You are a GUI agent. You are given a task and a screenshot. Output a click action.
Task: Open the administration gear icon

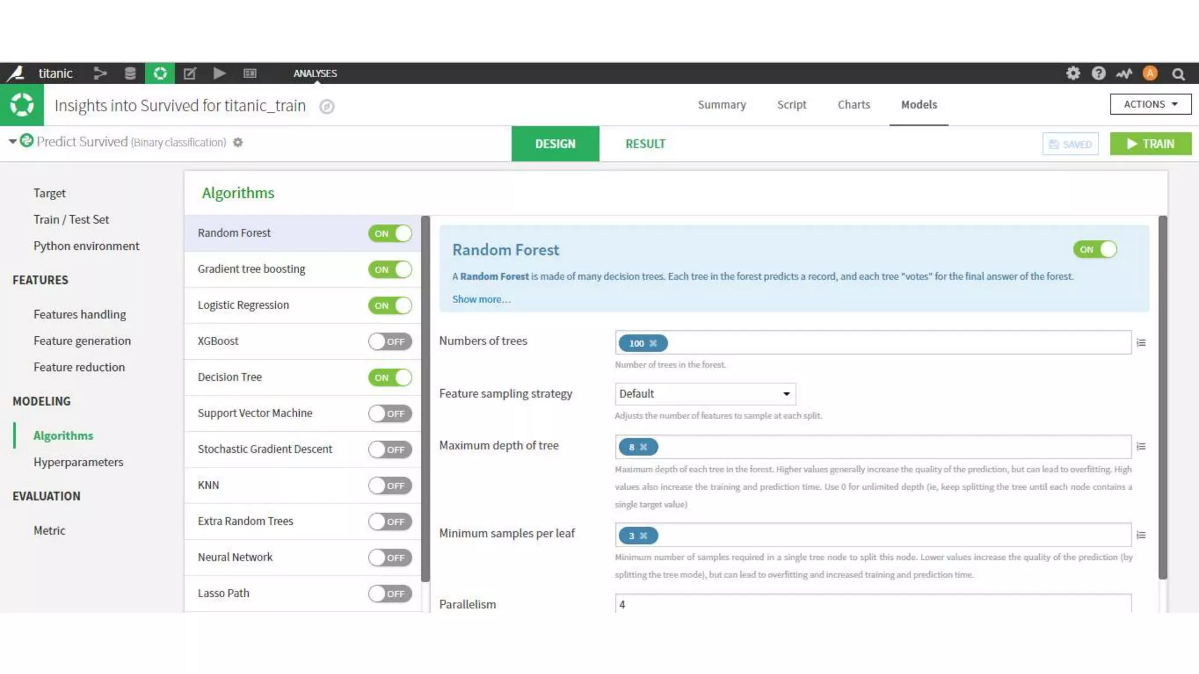(x=1073, y=73)
